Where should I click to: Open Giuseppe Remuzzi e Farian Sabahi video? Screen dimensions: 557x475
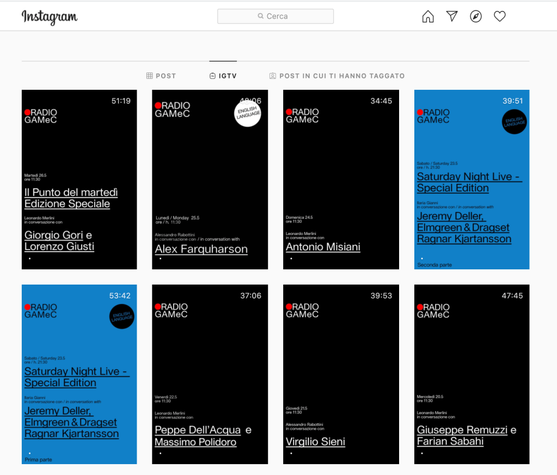point(472,374)
